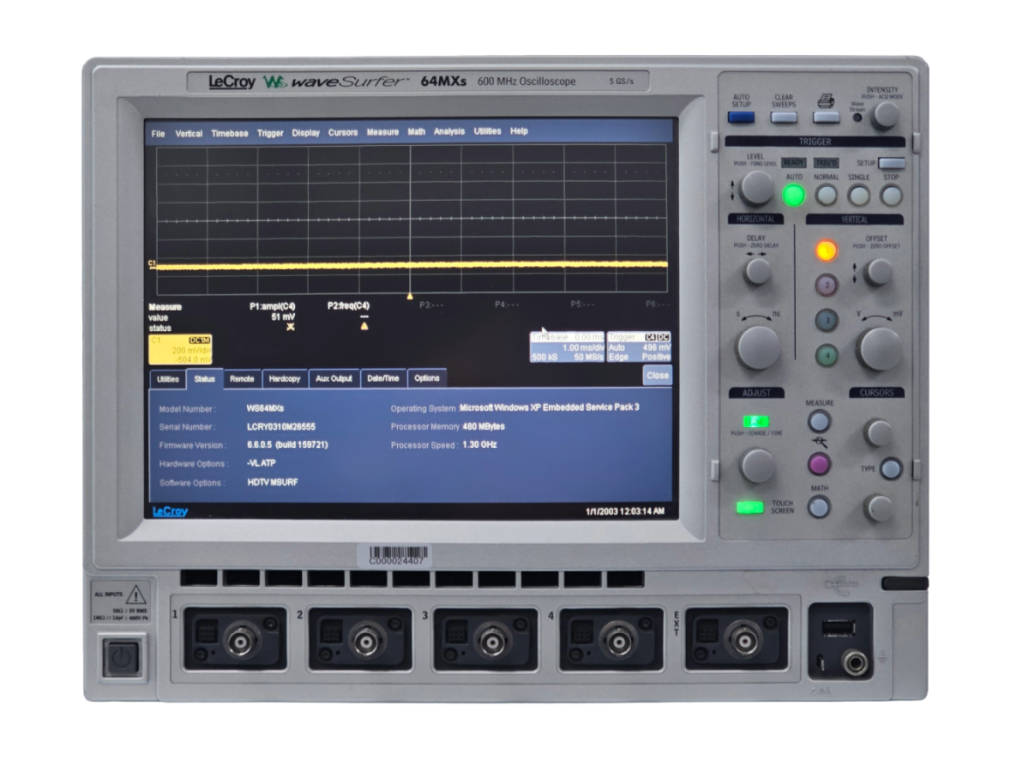Open the yellow C1 channel descriptor box
Screen dimensions: 1029x772
click(180, 349)
